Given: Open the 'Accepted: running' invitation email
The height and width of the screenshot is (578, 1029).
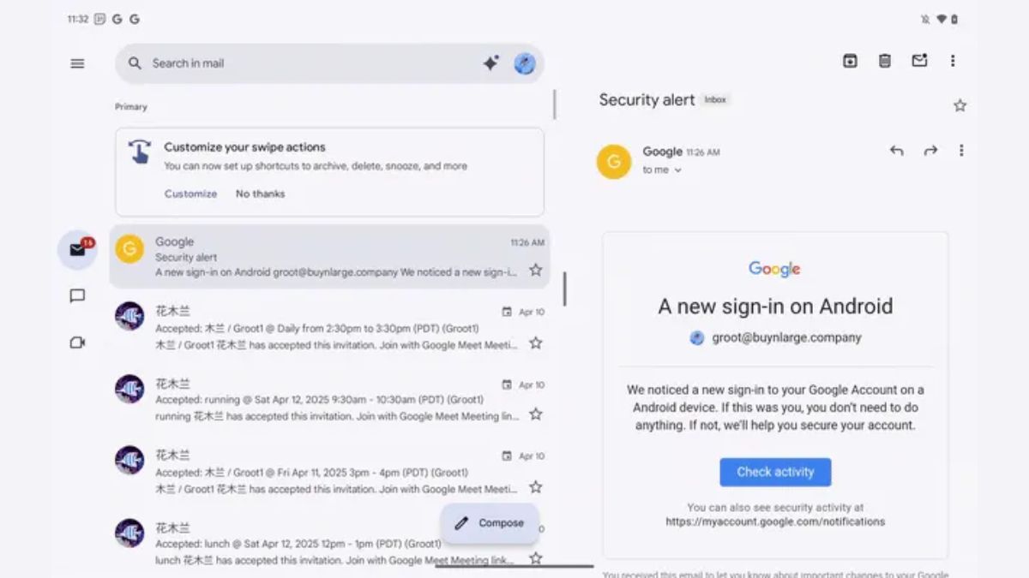Looking at the screenshot, I should pos(329,400).
